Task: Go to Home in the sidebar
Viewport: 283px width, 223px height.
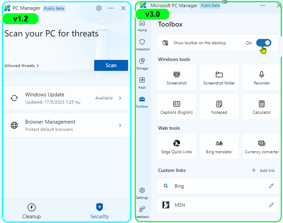Action: tap(142, 26)
